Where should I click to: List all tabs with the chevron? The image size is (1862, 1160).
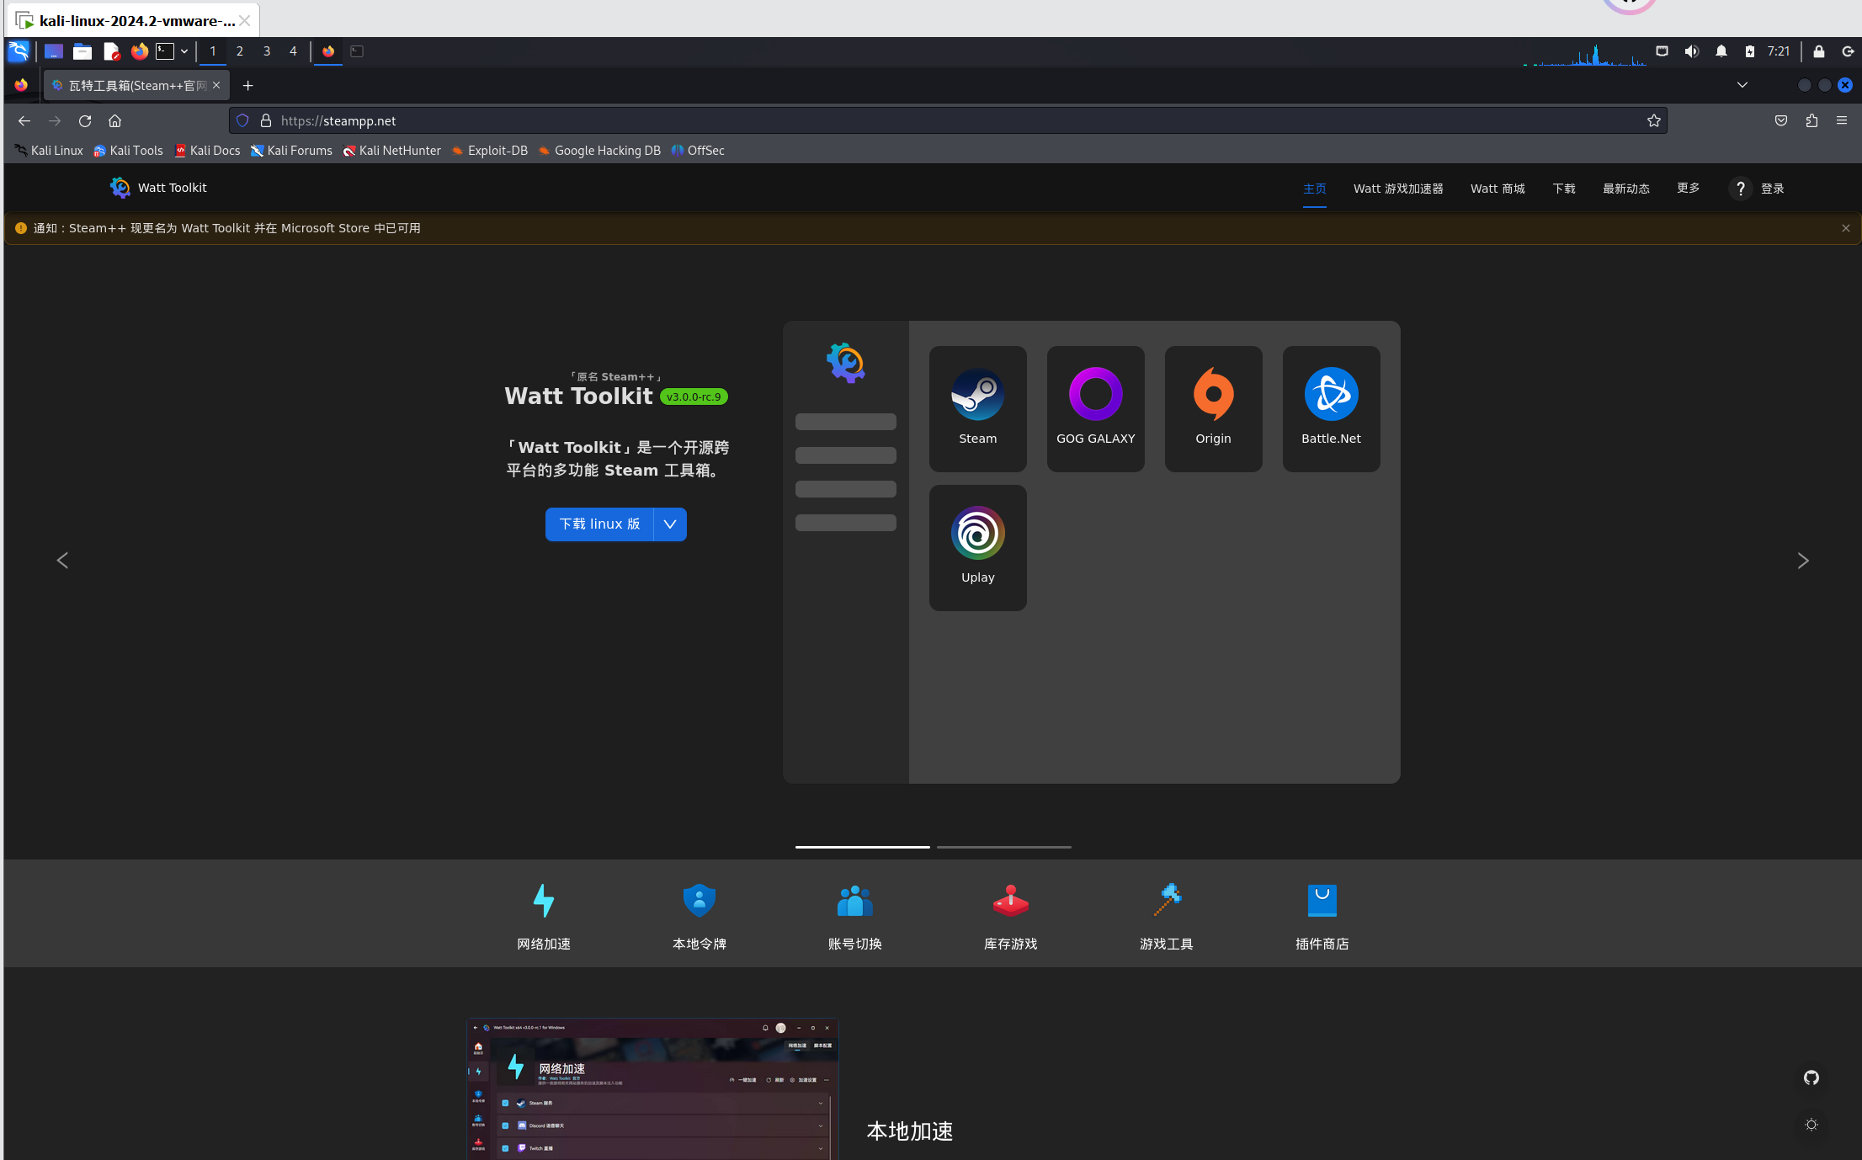pyautogui.click(x=1742, y=85)
